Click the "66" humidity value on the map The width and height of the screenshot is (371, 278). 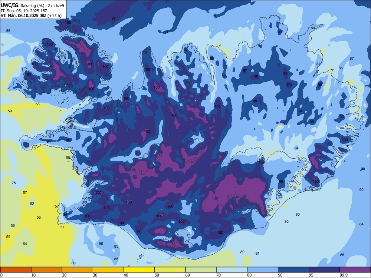click(13, 225)
